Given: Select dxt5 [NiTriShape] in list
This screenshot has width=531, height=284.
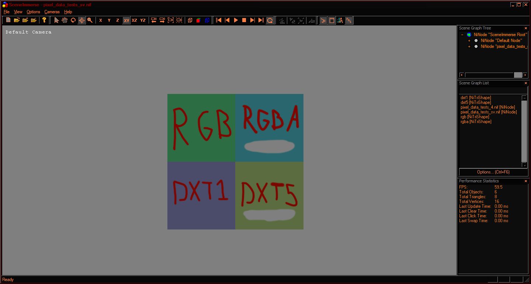Looking at the screenshot, I should click(x=476, y=102).
